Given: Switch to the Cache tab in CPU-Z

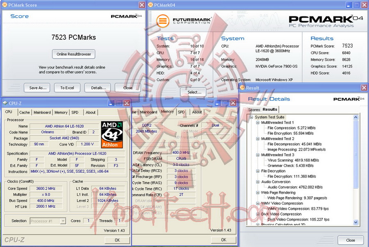Looking at the screenshot, I should [x=25, y=112].
